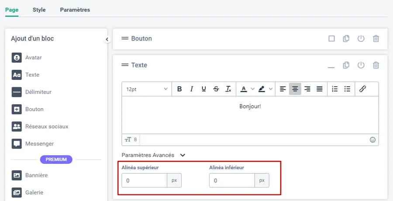The image size is (393, 201).
Task: Click the Bold formatting icon
Action: (x=179, y=89)
